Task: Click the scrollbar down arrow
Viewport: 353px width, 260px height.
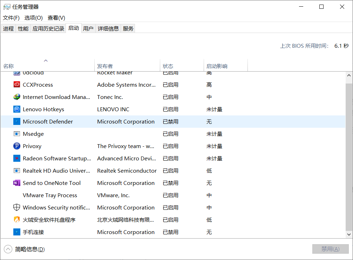Action: click(349, 234)
